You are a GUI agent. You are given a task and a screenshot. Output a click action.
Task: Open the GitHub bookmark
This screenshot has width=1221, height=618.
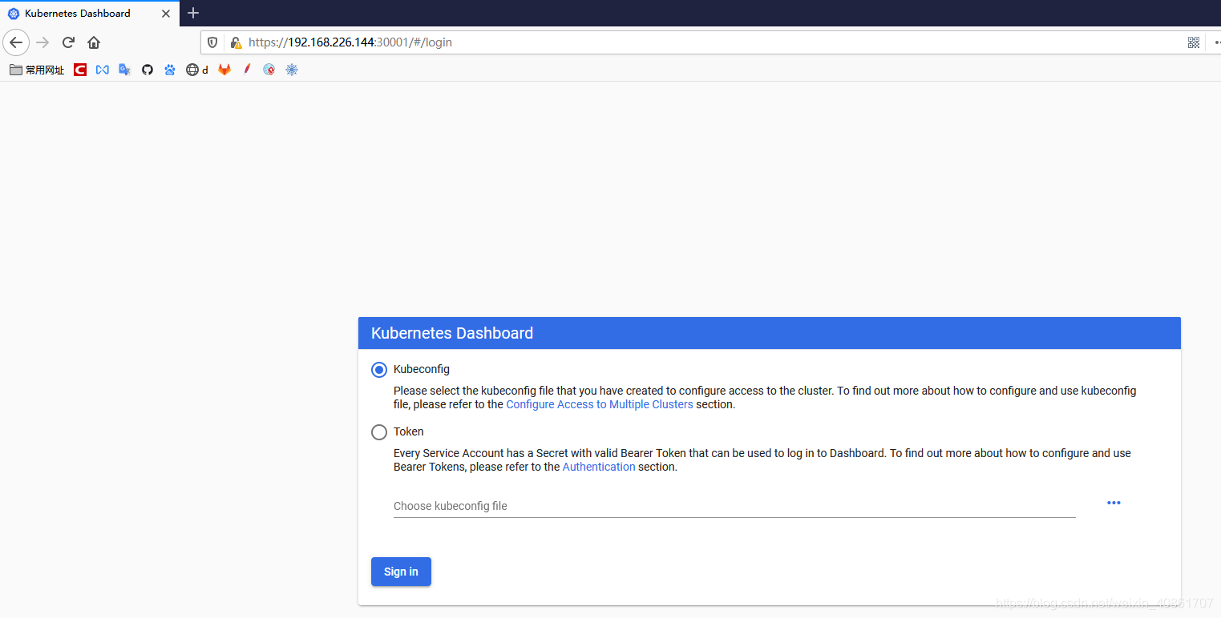[x=147, y=70]
